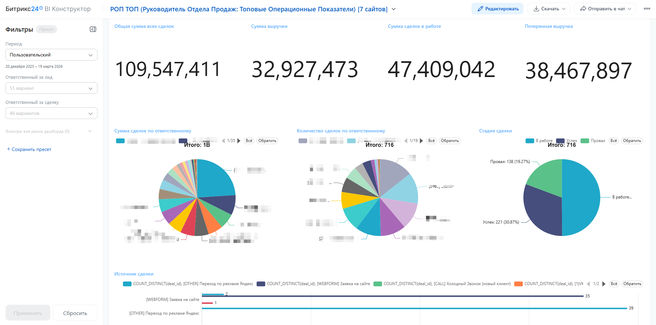Open the dashboard title dropdown

394,9
